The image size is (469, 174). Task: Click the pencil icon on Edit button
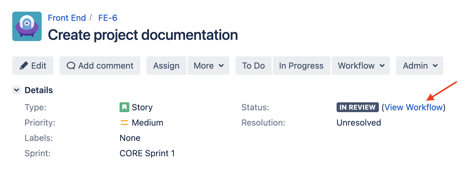pyautogui.click(x=24, y=66)
